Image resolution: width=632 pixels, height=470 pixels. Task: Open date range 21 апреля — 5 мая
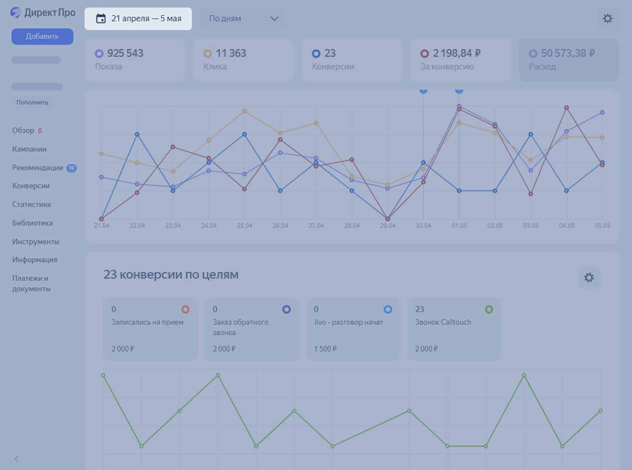click(x=138, y=19)
